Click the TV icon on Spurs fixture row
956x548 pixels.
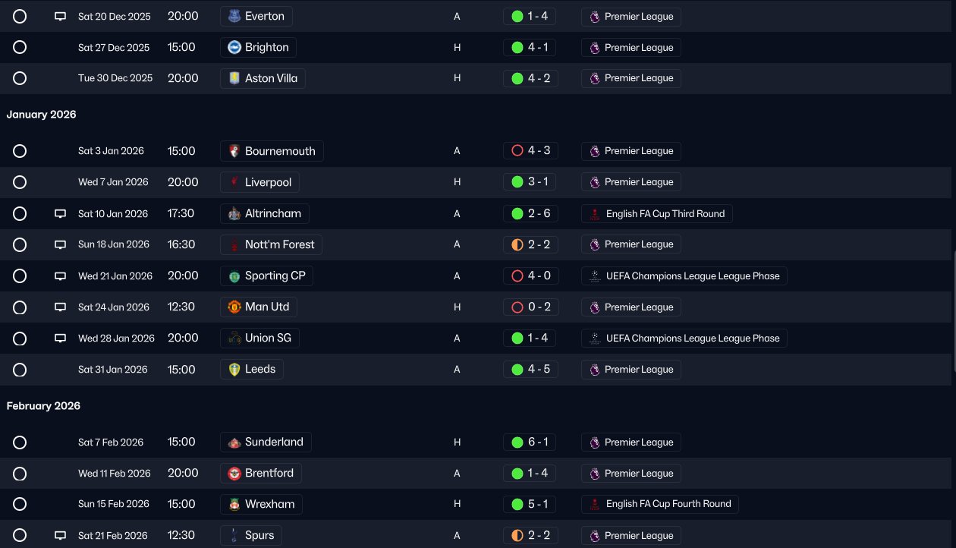pos(61,536)
